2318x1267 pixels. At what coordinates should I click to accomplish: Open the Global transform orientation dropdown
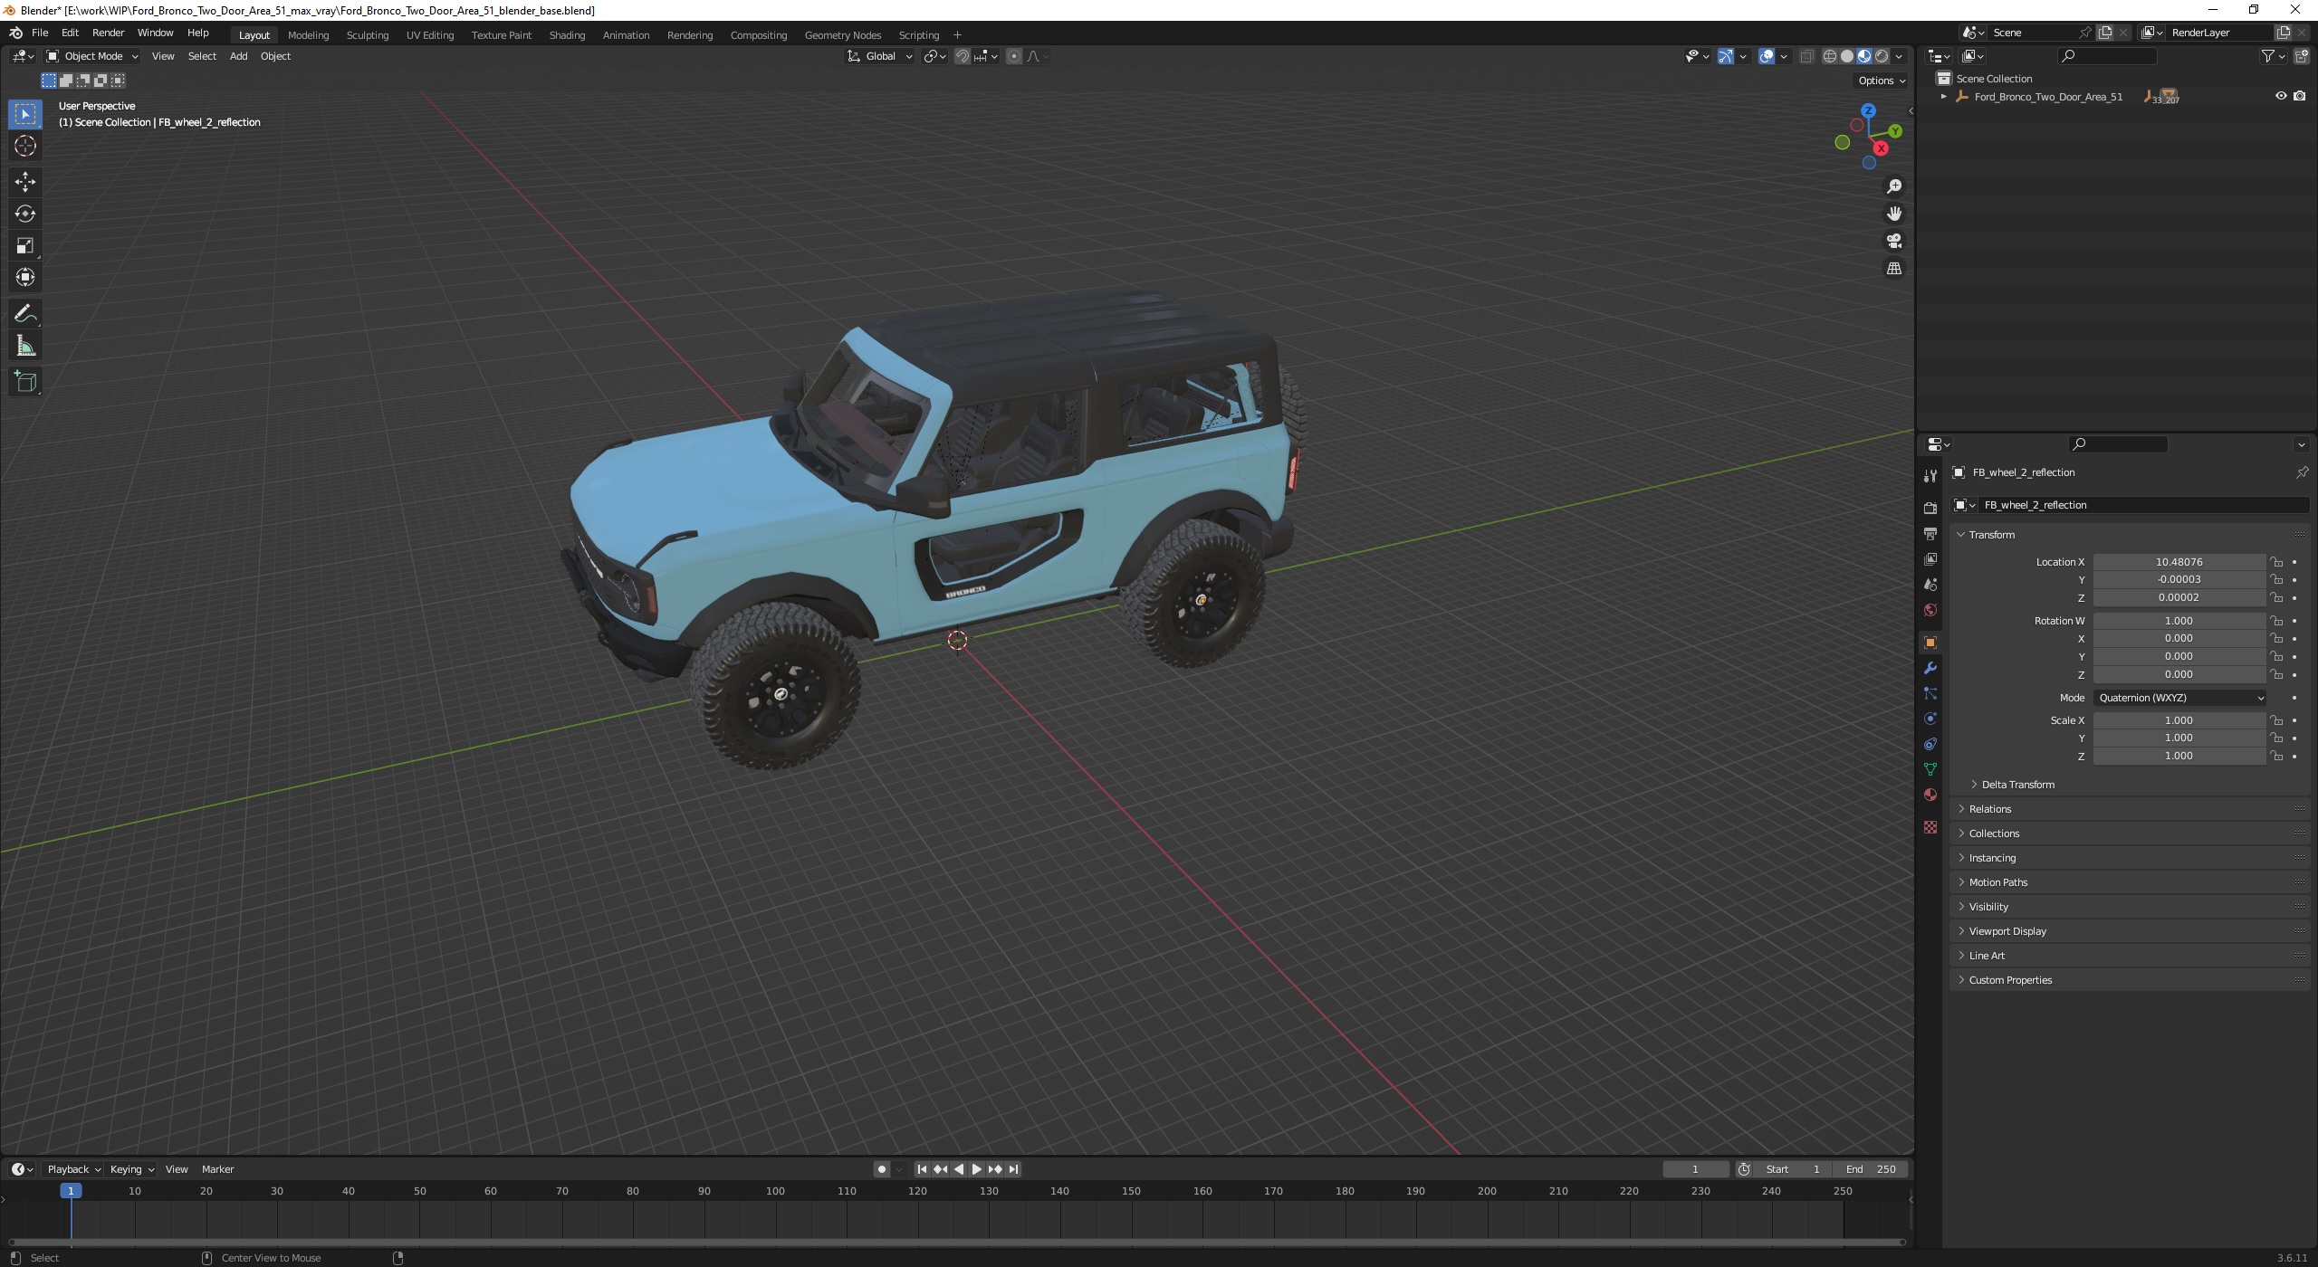(x=880, y=56)
